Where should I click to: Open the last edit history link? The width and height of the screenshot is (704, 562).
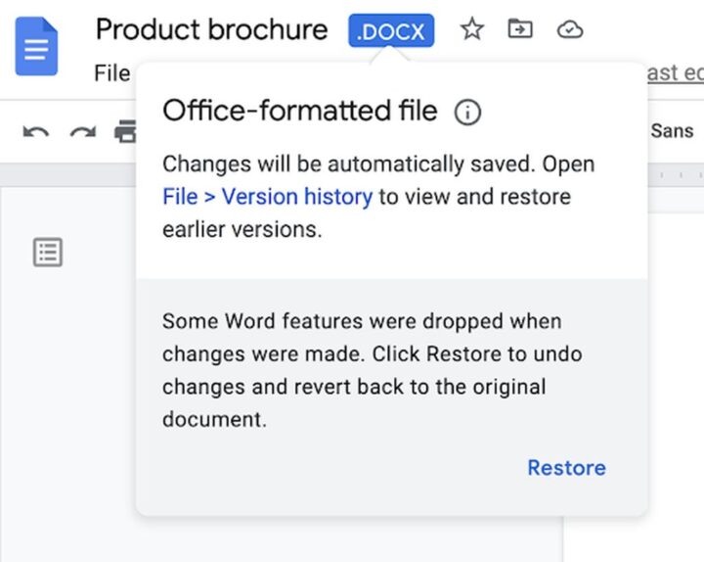coord(675,73)
